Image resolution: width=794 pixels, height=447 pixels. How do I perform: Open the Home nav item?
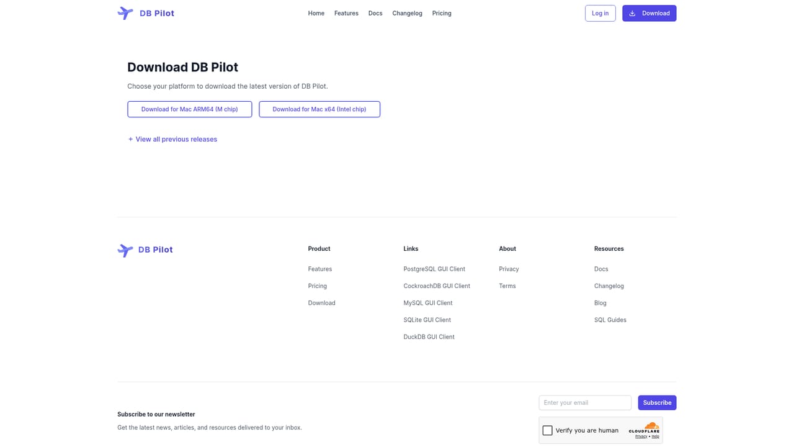click(316, 13)
